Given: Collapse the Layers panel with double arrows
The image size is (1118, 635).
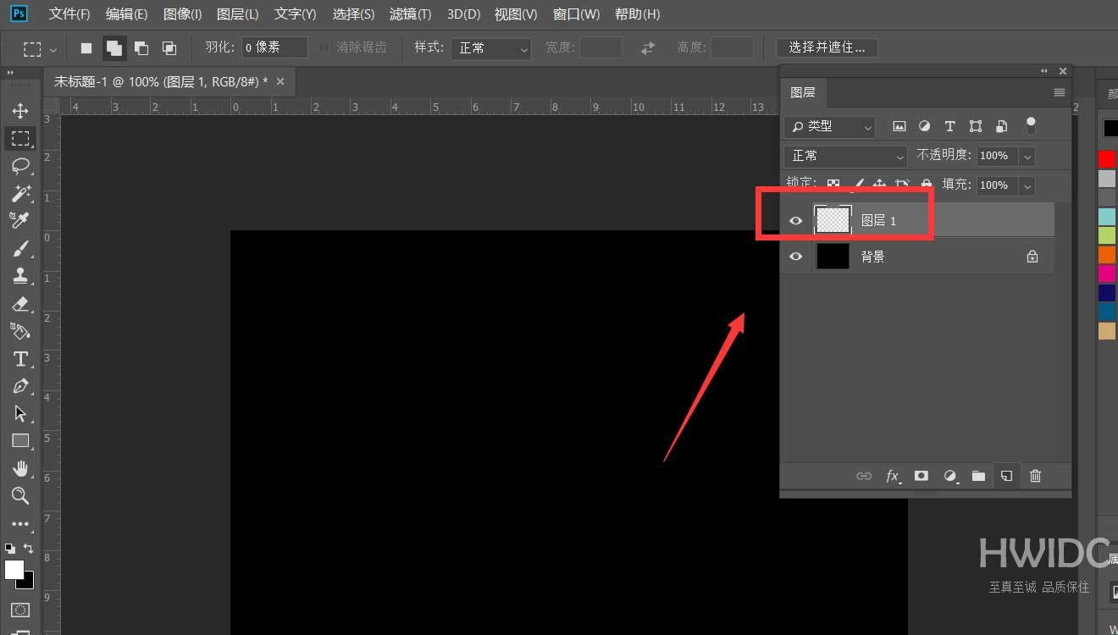Looking at the screenshot, I should (x=1045, y=71).
